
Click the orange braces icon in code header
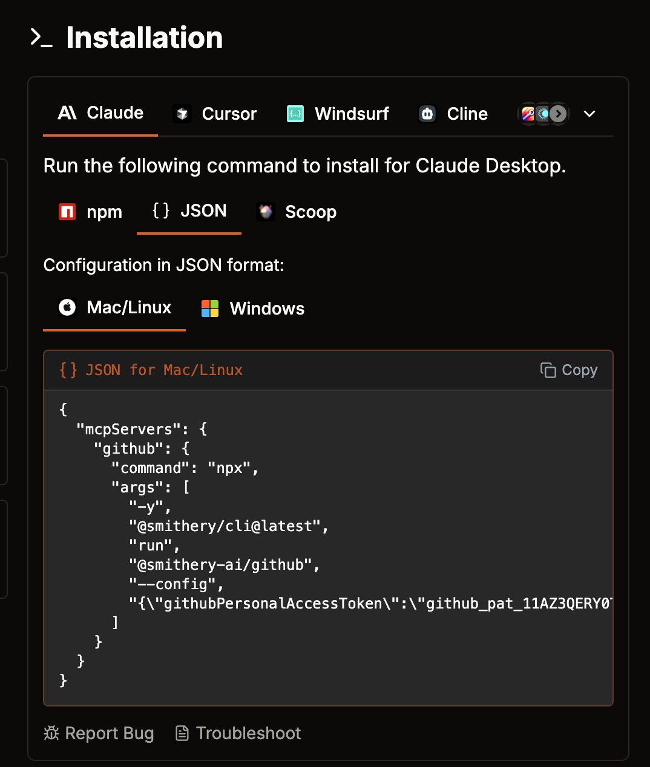68,370
